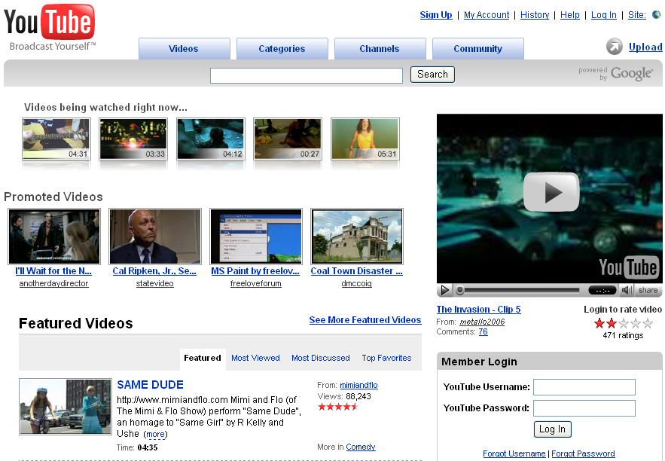Open the 03:33 video thumbnail
665x461 pixels.
tap(133, 139)
